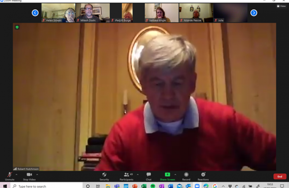Open the View layout menu
Image resolution: width=289 pixels, height=188 pixels.
(281, 6)
